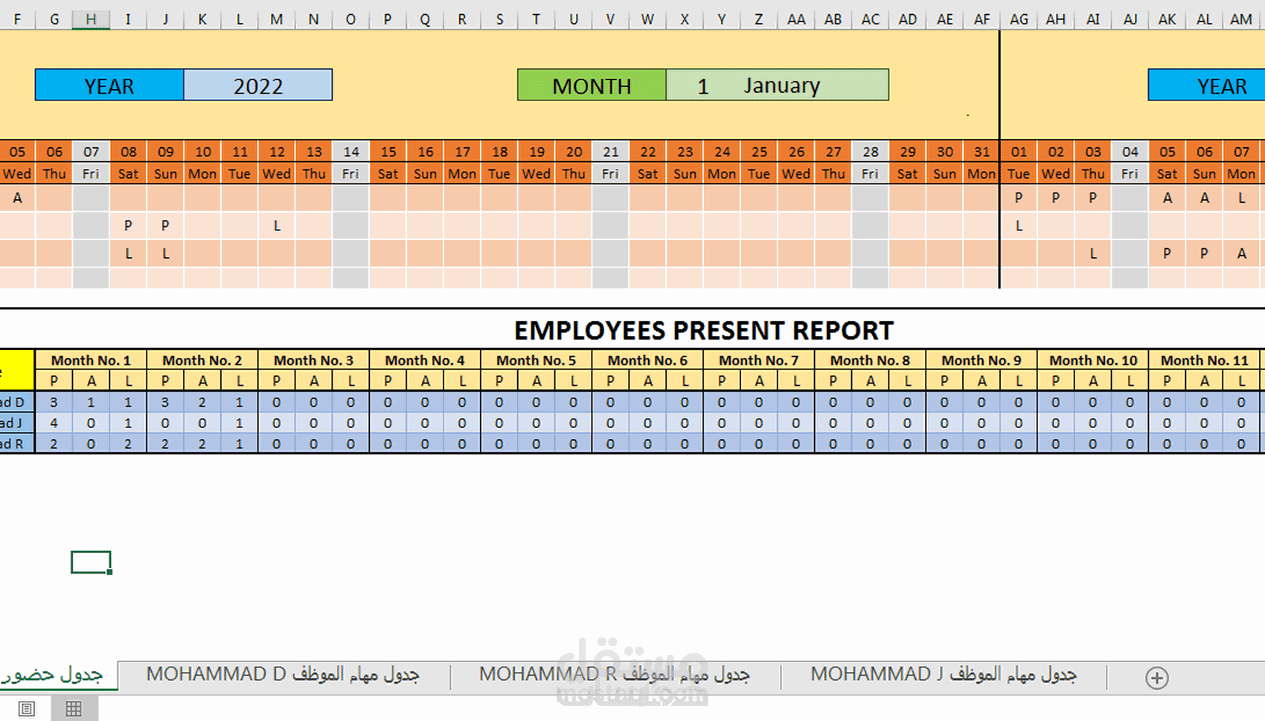Click the blue YEAR label cell
Image resolution: width=1265 pixels, height=721 pixels.
109,85
